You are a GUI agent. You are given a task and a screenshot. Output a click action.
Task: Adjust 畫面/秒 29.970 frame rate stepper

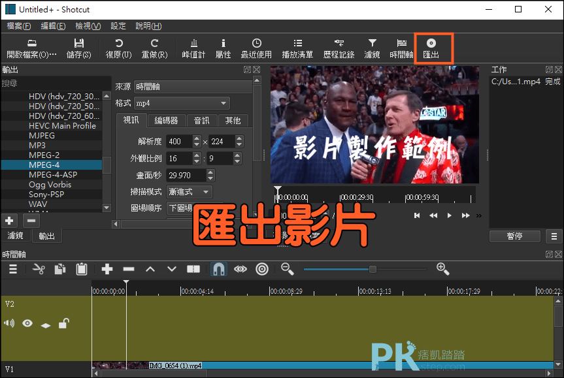point(211,176)
